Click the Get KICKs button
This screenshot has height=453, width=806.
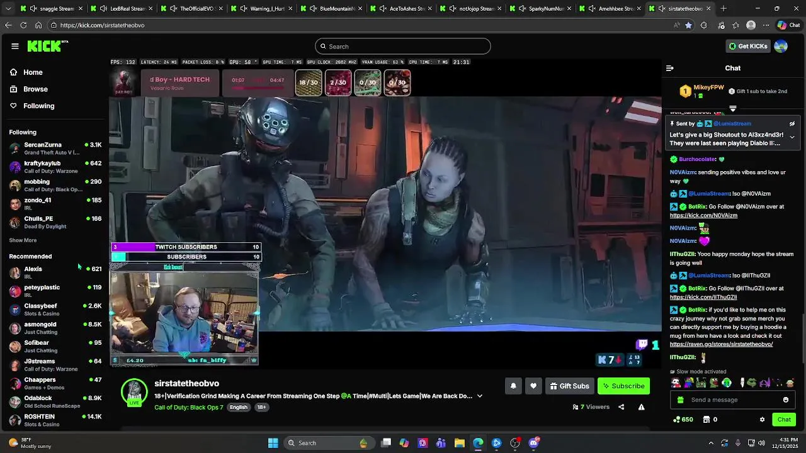pyautogui.click(x=748, y=46)
